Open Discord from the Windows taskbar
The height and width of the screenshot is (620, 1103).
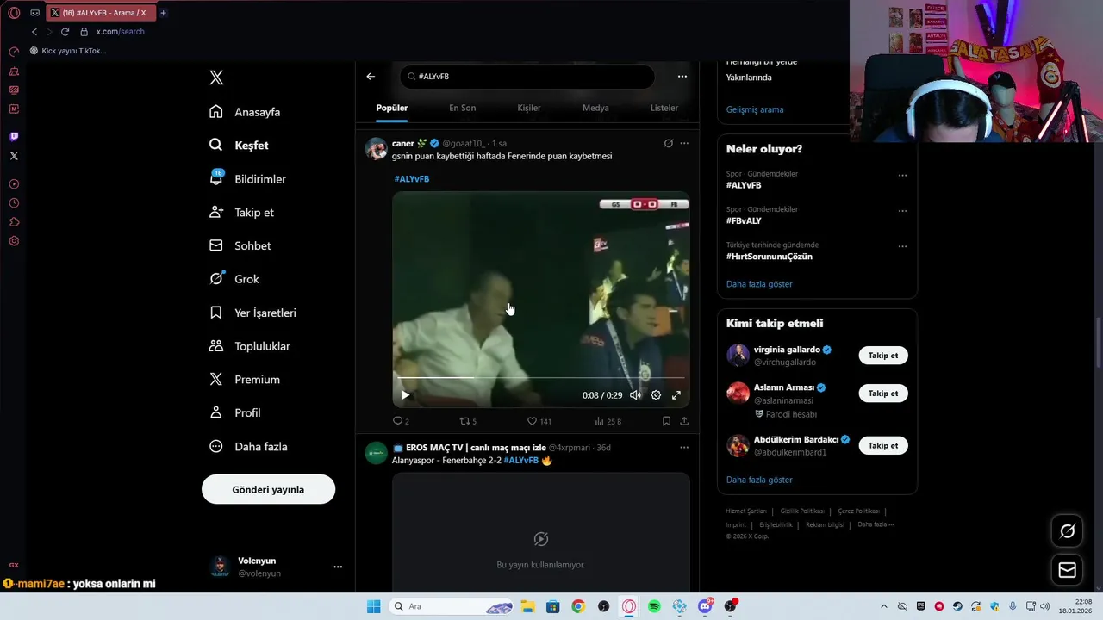click(705, 606)
